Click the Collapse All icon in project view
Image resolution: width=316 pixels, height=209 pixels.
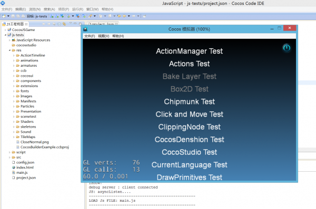coord(59,24)
